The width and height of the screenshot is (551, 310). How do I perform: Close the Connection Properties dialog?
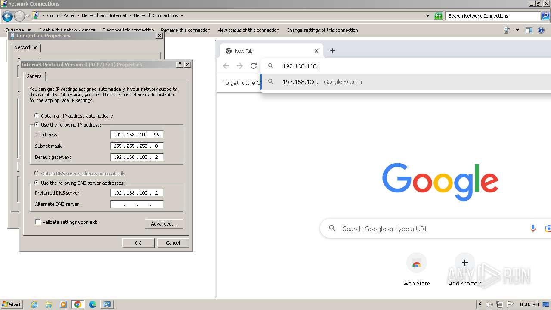(x=159, y=36)
